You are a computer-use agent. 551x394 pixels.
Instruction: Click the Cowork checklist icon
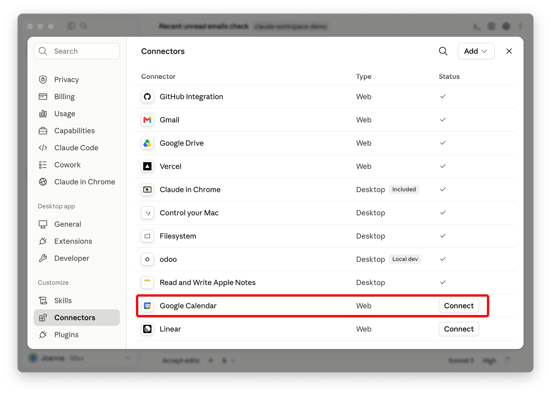pos(43,165)
